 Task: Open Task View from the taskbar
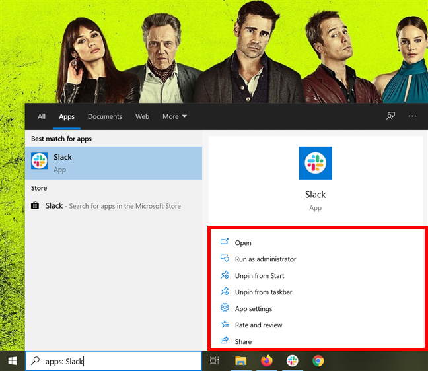[x=214, y=361]
